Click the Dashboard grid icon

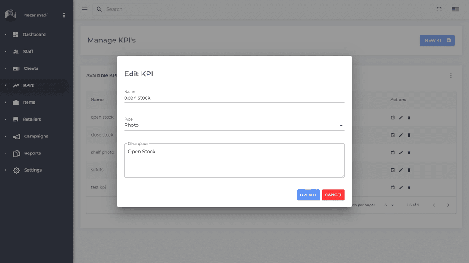[x=16, y=35]
